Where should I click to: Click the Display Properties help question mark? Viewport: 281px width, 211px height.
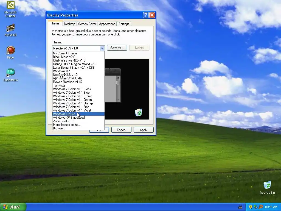point(146,15)
